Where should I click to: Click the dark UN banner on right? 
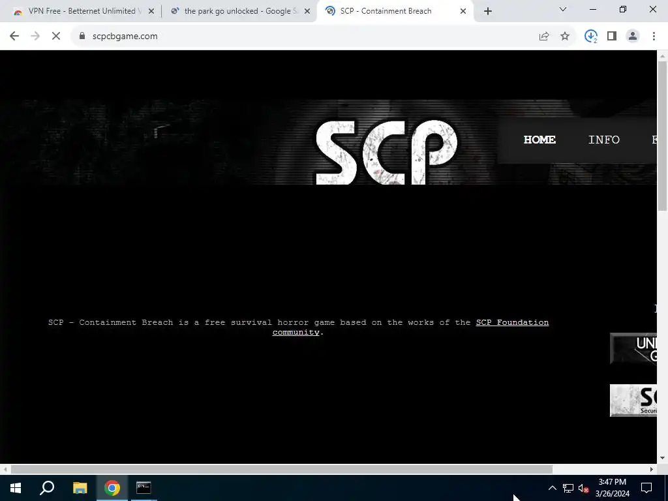[633, 348]
